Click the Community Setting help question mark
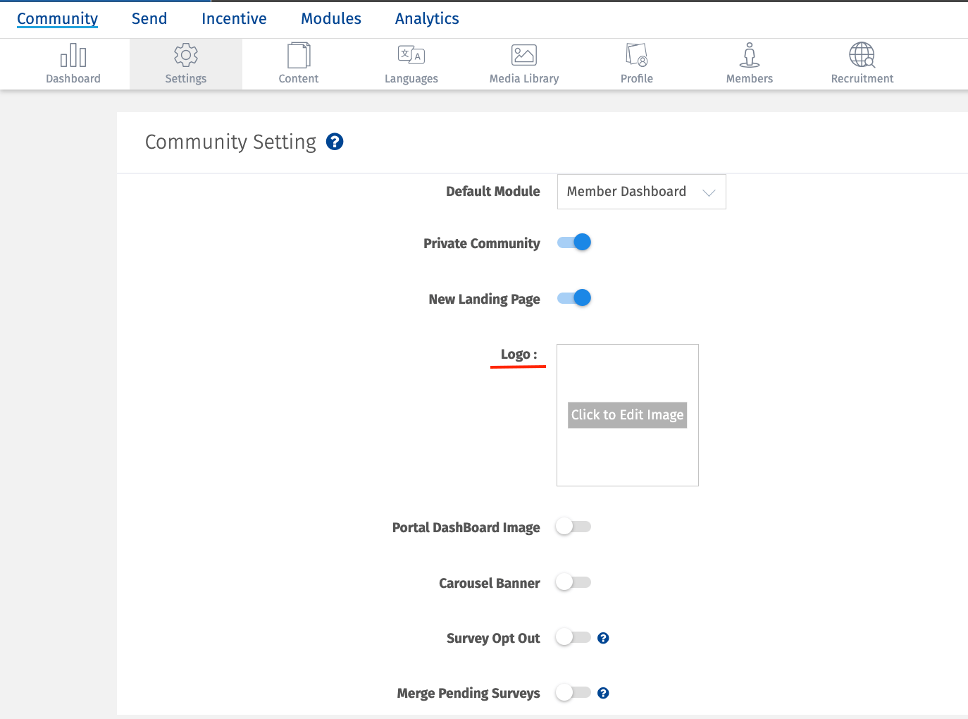Screen dimensions: 968x719 (335, 142)
